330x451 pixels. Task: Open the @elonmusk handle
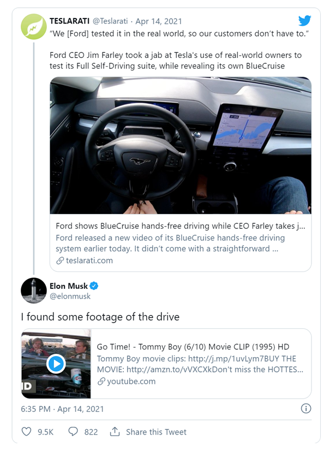coord(70,296)
